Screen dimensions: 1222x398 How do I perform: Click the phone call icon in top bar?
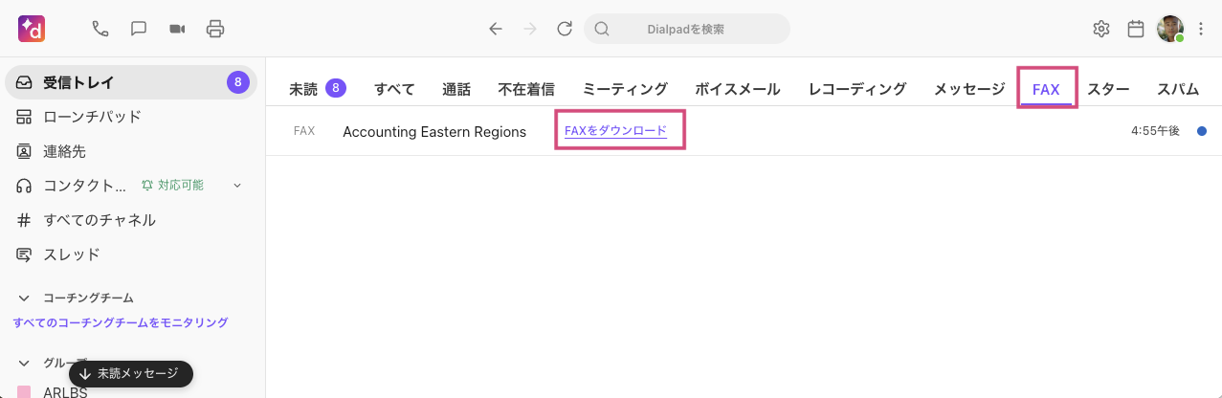100,29
